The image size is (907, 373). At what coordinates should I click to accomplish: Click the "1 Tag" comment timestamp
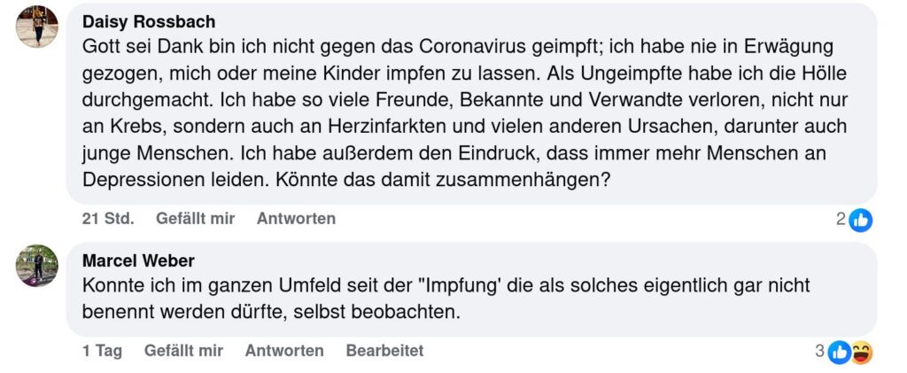point(103,351)
